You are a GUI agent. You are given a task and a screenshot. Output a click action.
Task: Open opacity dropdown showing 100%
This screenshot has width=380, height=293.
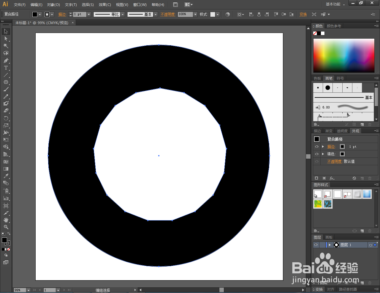(195, 14)
